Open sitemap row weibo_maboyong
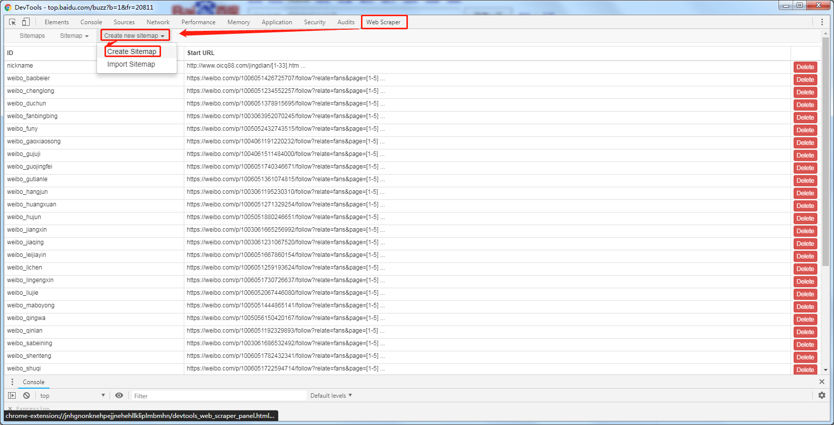834x425 pixels. (412, 307)
